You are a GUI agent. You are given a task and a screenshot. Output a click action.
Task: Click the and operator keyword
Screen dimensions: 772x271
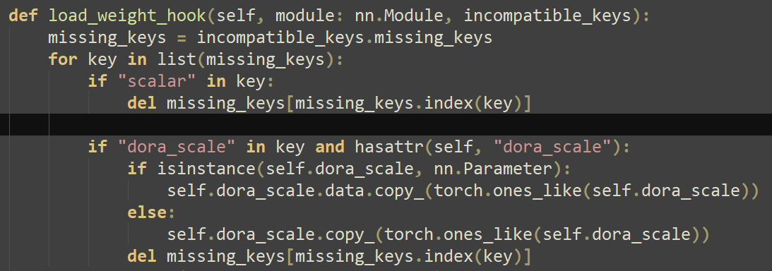coord(330,147)
